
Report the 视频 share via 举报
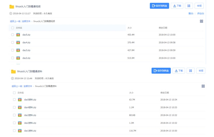point(199,6)
